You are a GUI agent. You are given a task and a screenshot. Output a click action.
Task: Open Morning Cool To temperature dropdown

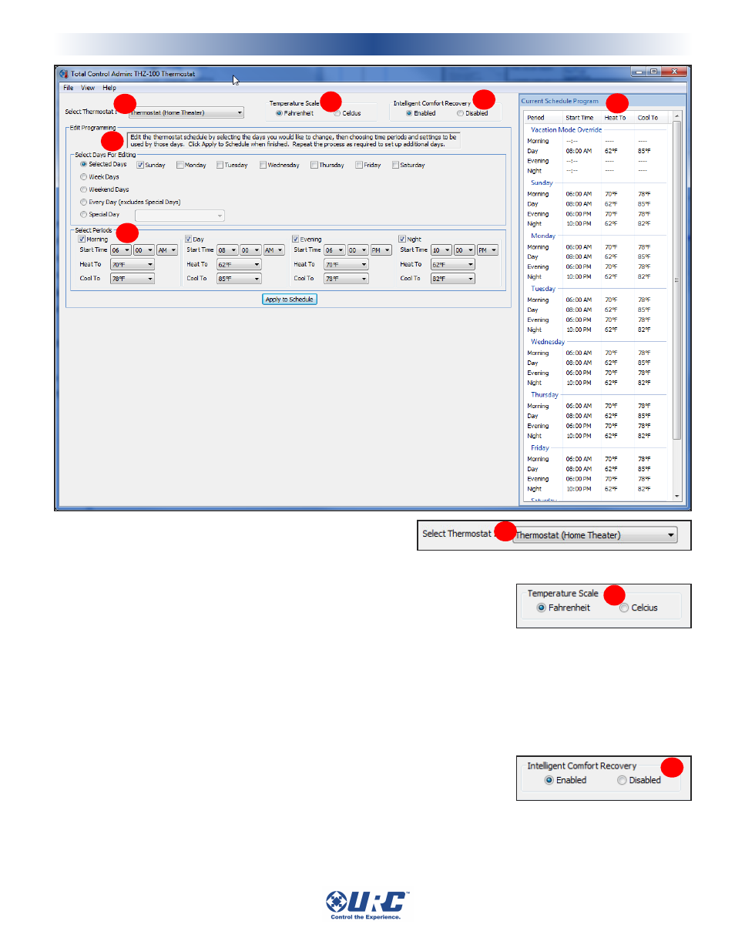[133, 279]
